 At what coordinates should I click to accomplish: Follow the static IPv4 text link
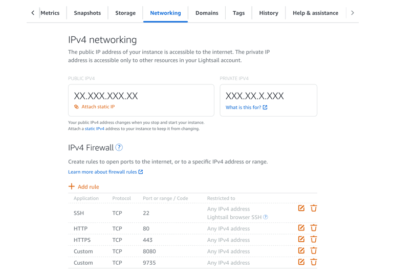click(95, 129)
